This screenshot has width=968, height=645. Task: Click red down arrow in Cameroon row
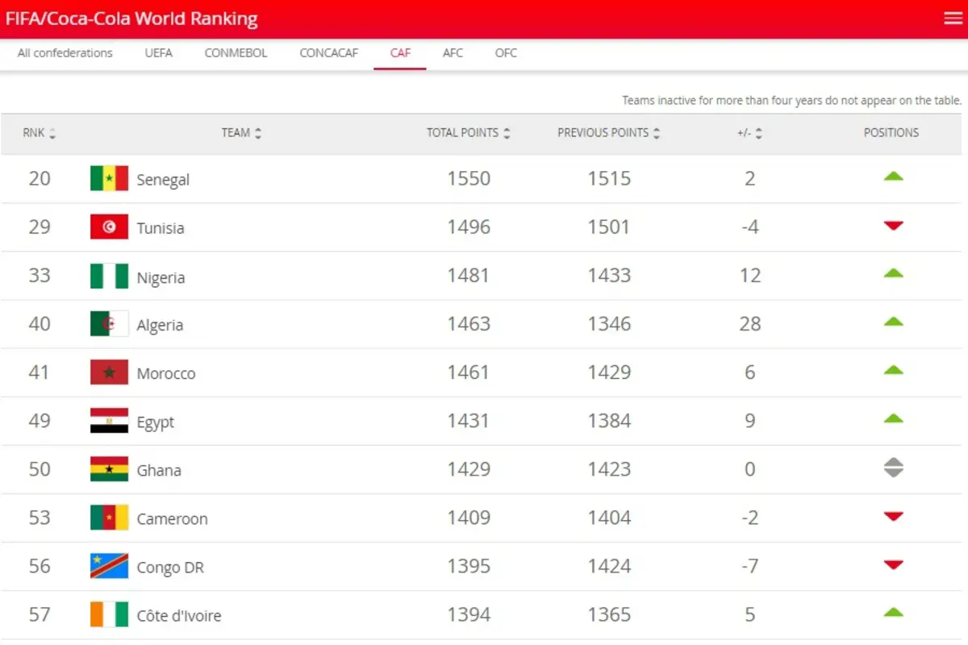coord(893,516)
